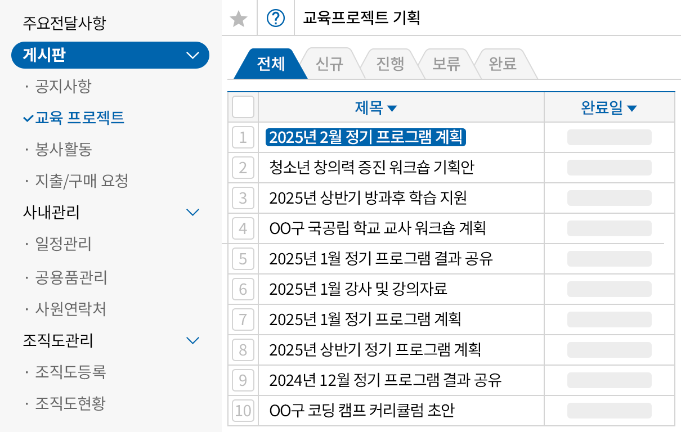Expand the 사내관리 section chevron
Image resolution: width=681 pixels, height=432 pixels.
tap(192, 213)
